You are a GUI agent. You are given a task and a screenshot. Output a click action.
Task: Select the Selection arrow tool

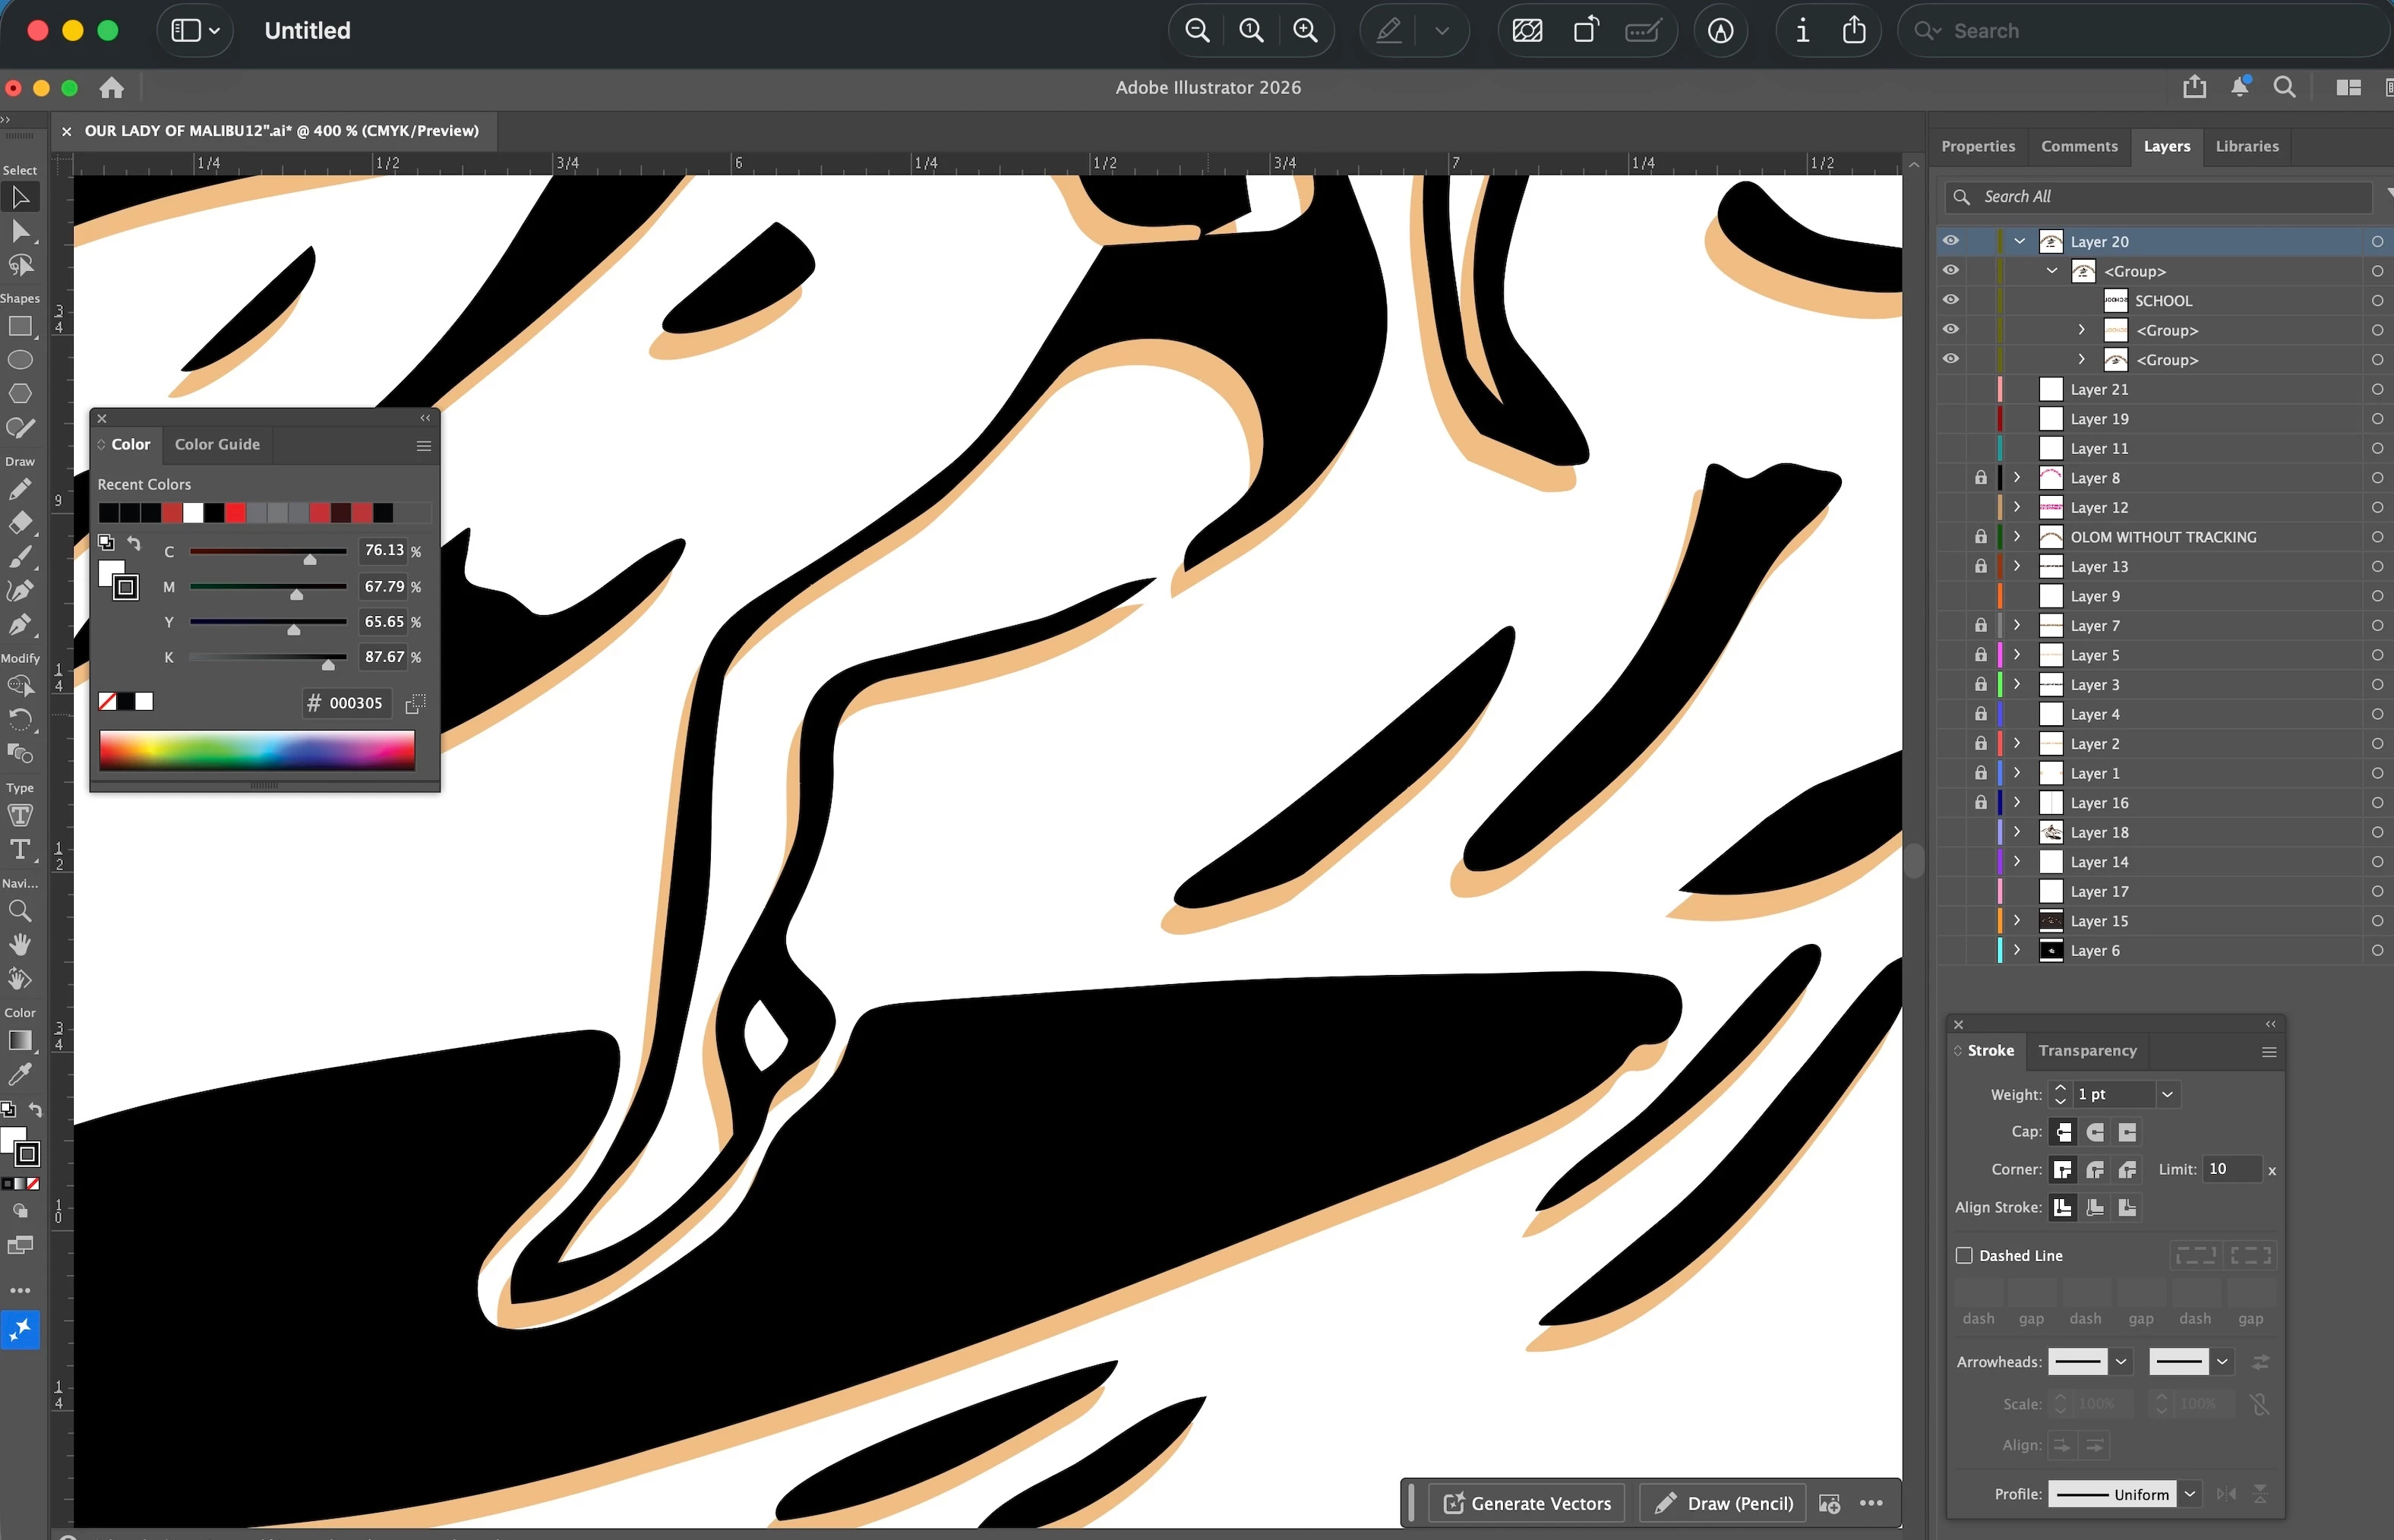pyautogui.click(x=20, y=197)
